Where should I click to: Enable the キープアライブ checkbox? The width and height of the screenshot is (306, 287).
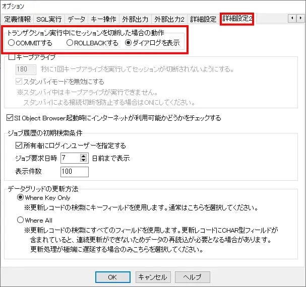(x=12, y=58)
